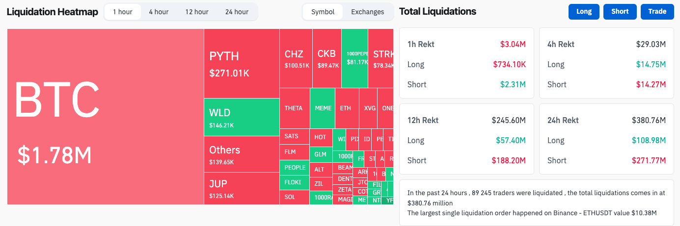Screen dimensions: 680x226
Task: Click the BTC $1.78M heatmap tile
Action: [x=105, y=116]
